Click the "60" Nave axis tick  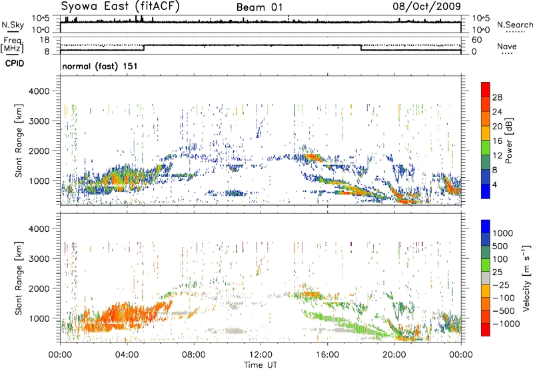point(477,40)
